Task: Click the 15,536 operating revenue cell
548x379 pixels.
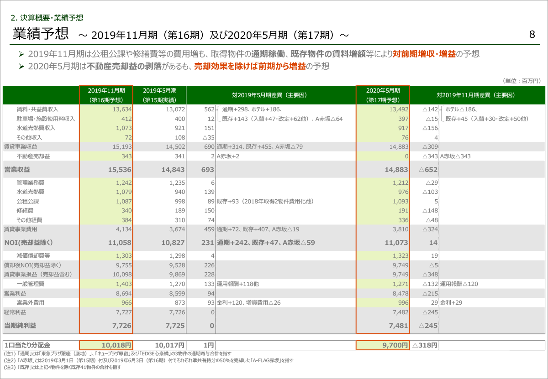Action: (119, 170)
